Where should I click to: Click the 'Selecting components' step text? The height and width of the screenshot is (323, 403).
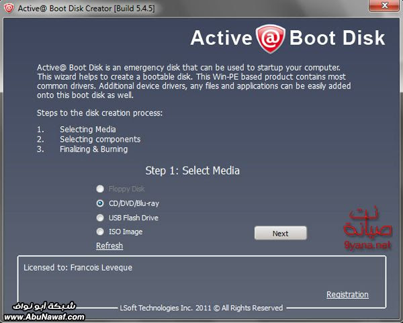point(100,139)
